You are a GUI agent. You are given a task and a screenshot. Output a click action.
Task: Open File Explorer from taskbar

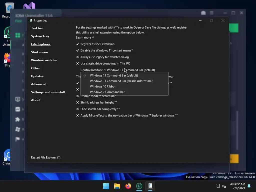point(117,186)
